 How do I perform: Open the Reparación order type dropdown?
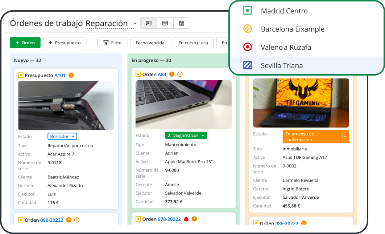[x=111, y=23]
